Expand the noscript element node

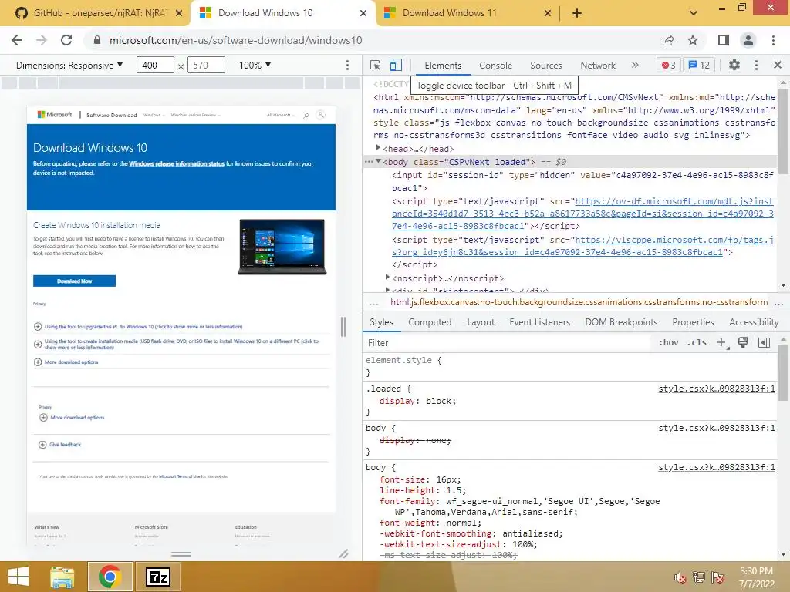(387, 277)
